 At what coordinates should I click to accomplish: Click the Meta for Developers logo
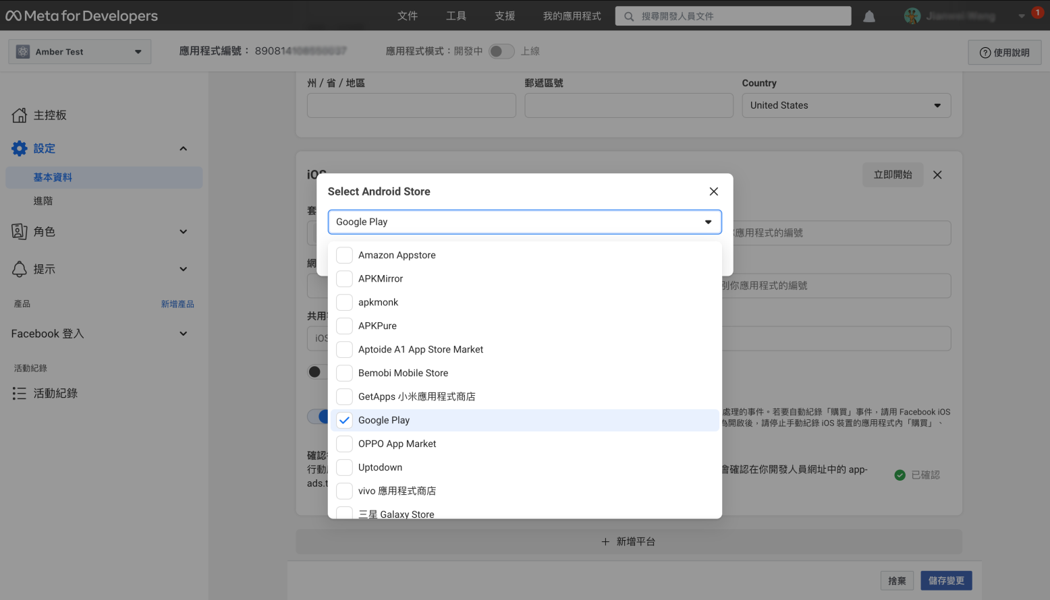coord(82,16)
